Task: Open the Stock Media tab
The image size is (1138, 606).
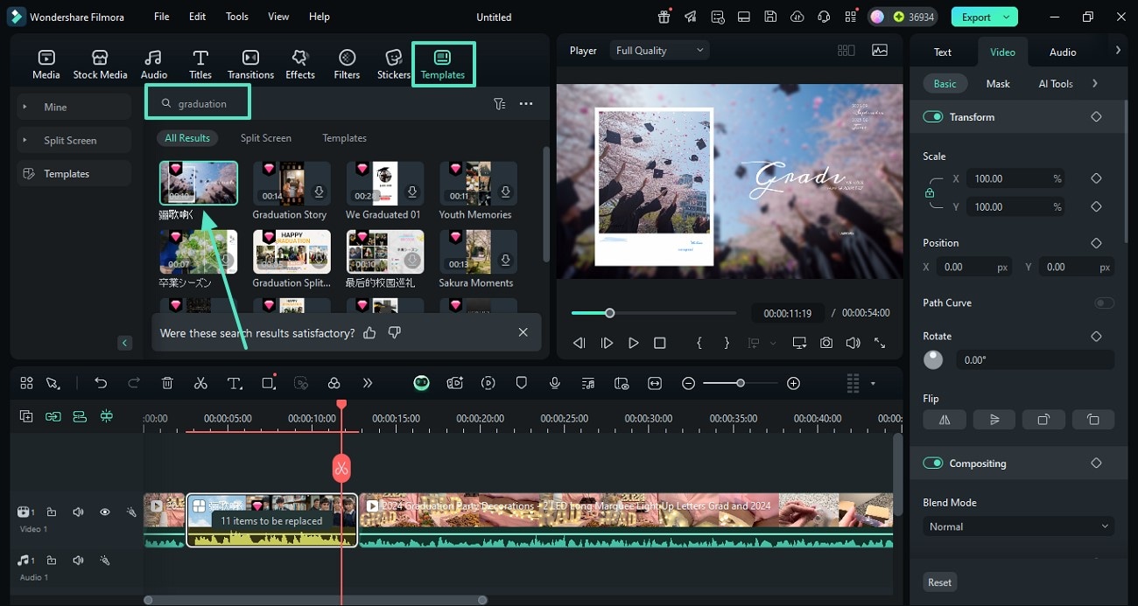Action: 100,65
